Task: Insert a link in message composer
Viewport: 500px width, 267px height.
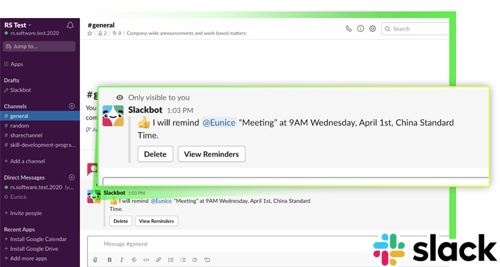Action: pyautogui.click(x=158, y=260)
